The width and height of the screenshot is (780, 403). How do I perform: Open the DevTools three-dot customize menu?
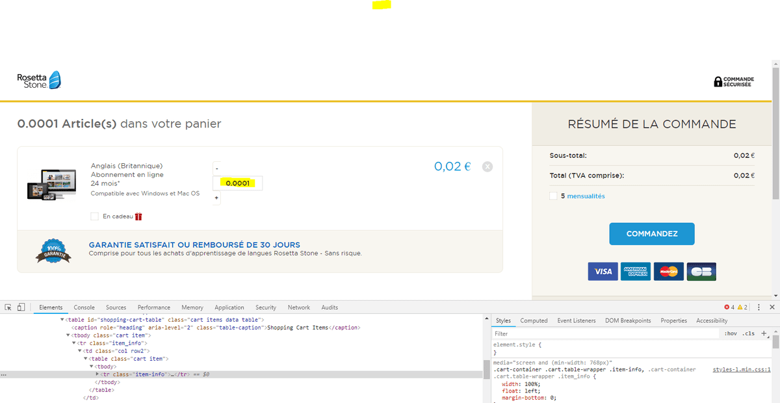pos(759,307)
